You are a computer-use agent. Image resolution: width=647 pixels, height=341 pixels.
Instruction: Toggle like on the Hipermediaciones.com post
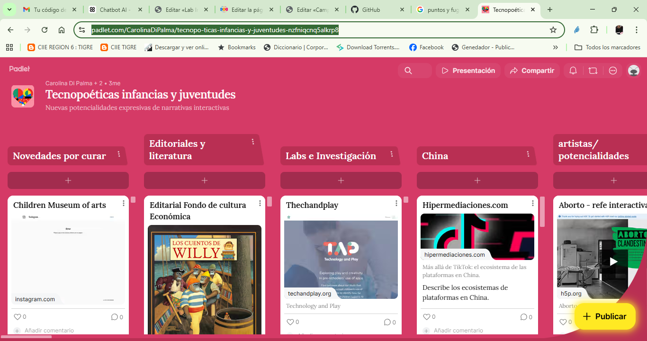428,316
